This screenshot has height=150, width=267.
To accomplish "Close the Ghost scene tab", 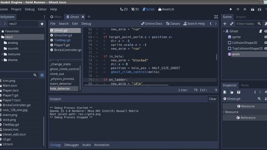I will 83,17.
